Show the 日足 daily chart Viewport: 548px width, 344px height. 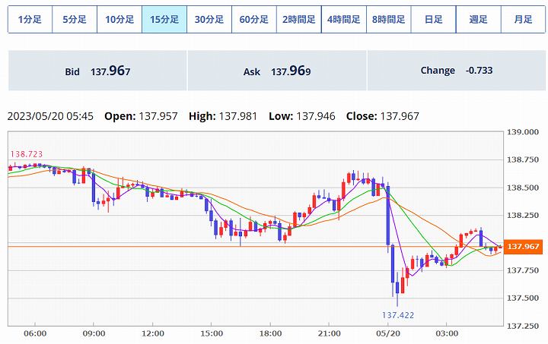click(434, 19)
